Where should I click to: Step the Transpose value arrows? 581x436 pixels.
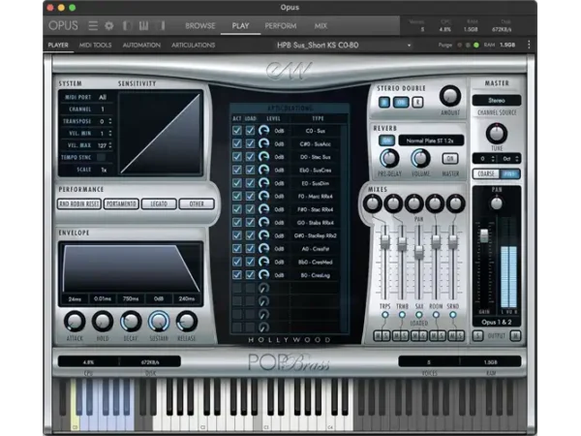coord(110,121)
